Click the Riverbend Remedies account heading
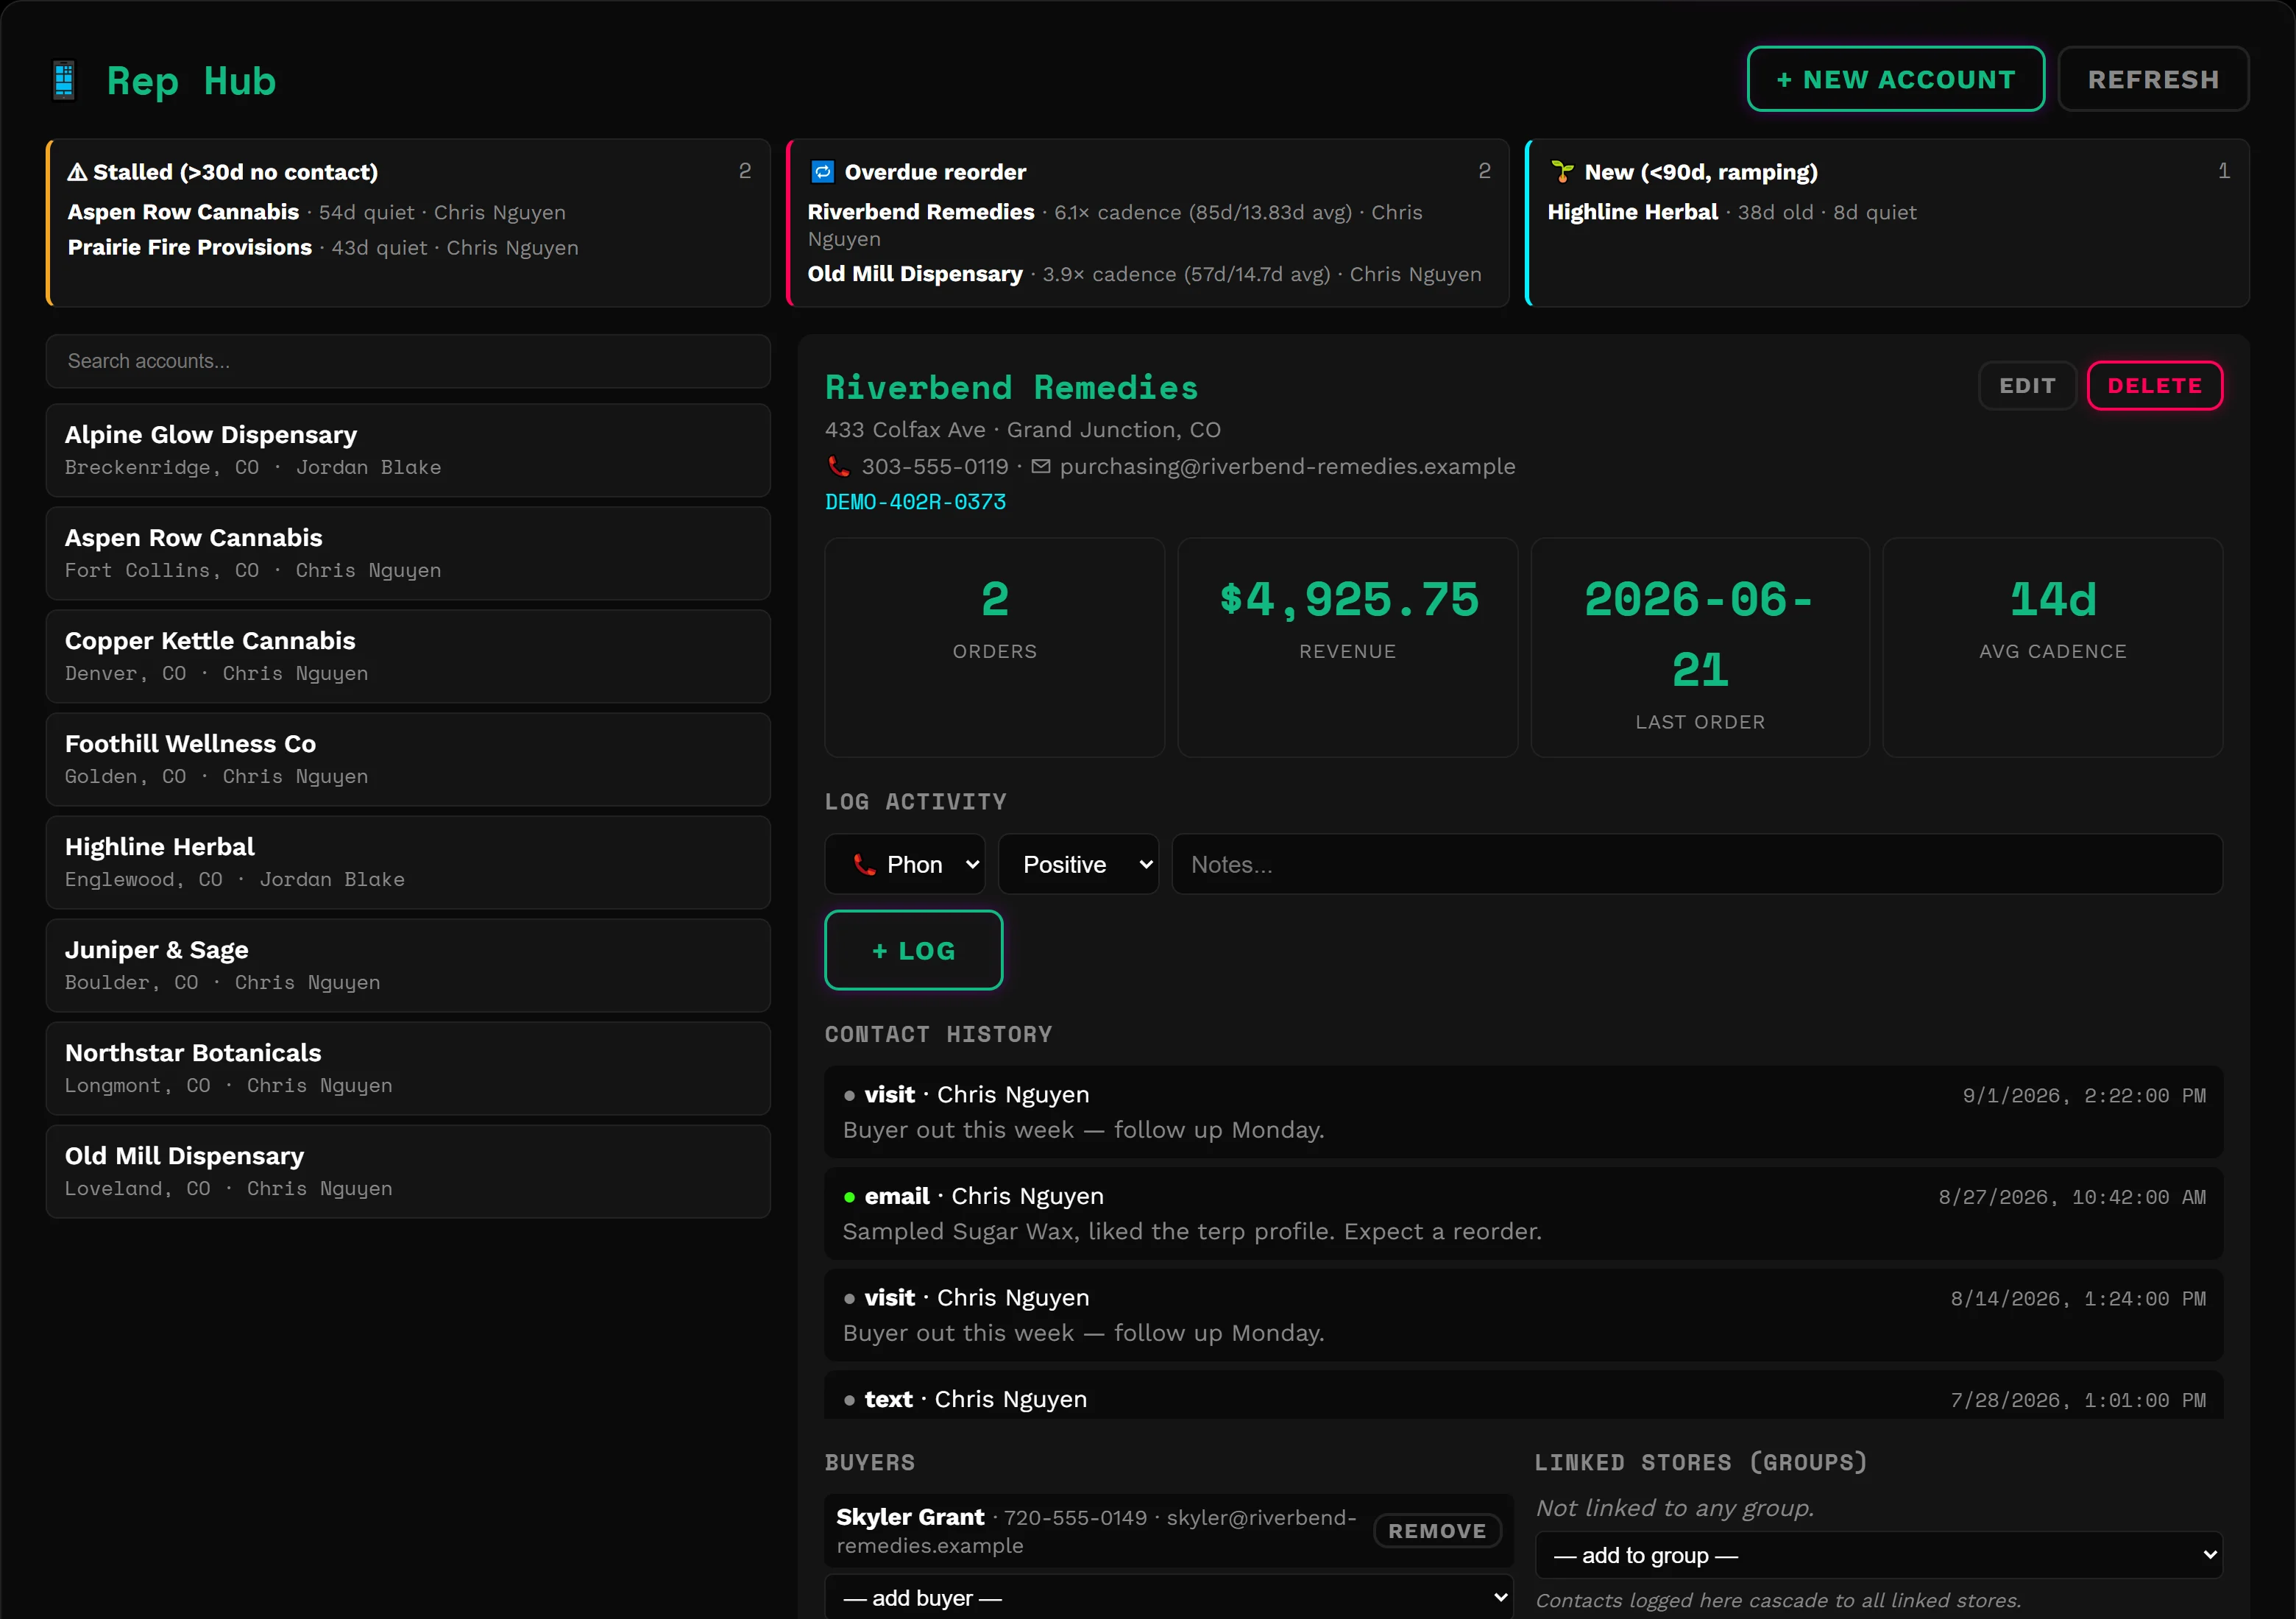 click(1011, 387)
